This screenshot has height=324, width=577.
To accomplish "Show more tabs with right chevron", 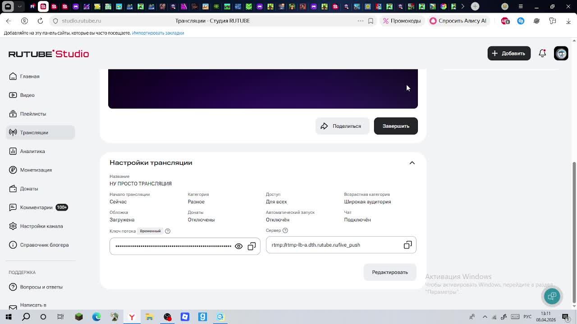I will click(x=463, y=6).
